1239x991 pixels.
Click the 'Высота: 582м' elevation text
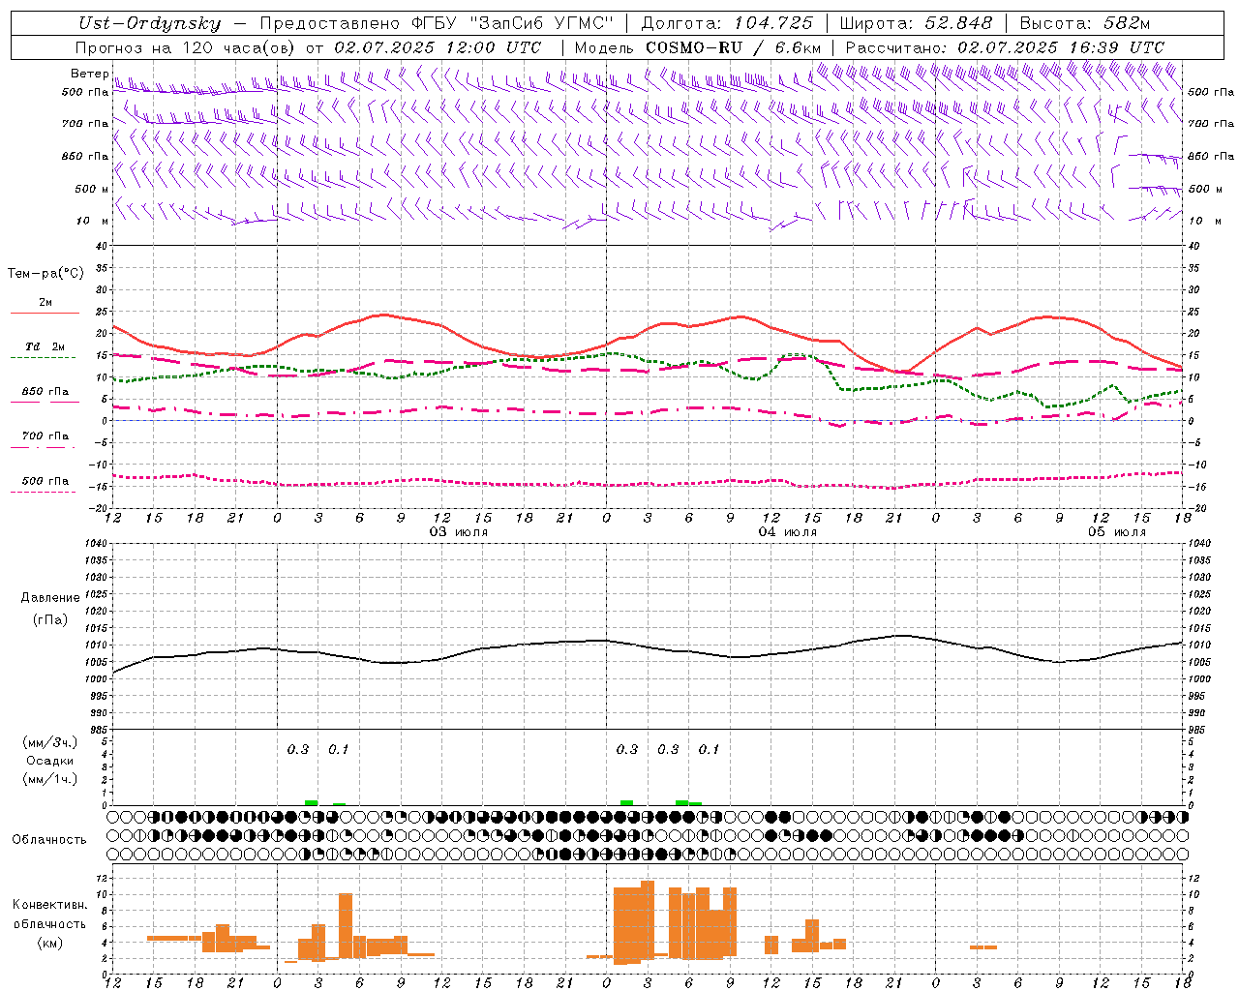tap(1084, 24)
